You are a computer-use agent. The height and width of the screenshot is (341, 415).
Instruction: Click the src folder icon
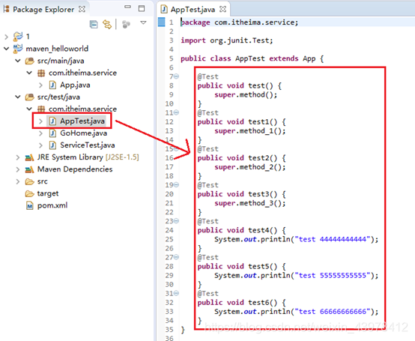29,182
